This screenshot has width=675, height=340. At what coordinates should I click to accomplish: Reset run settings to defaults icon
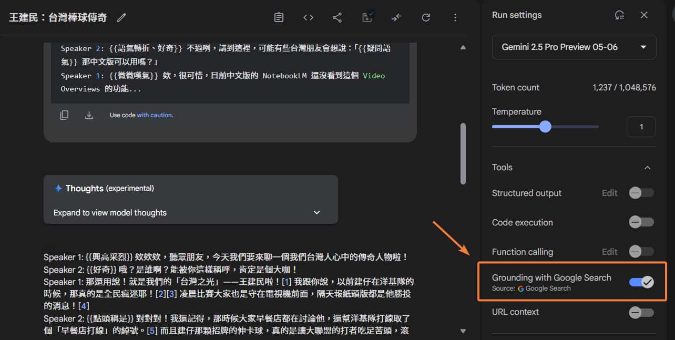(620, 15)
